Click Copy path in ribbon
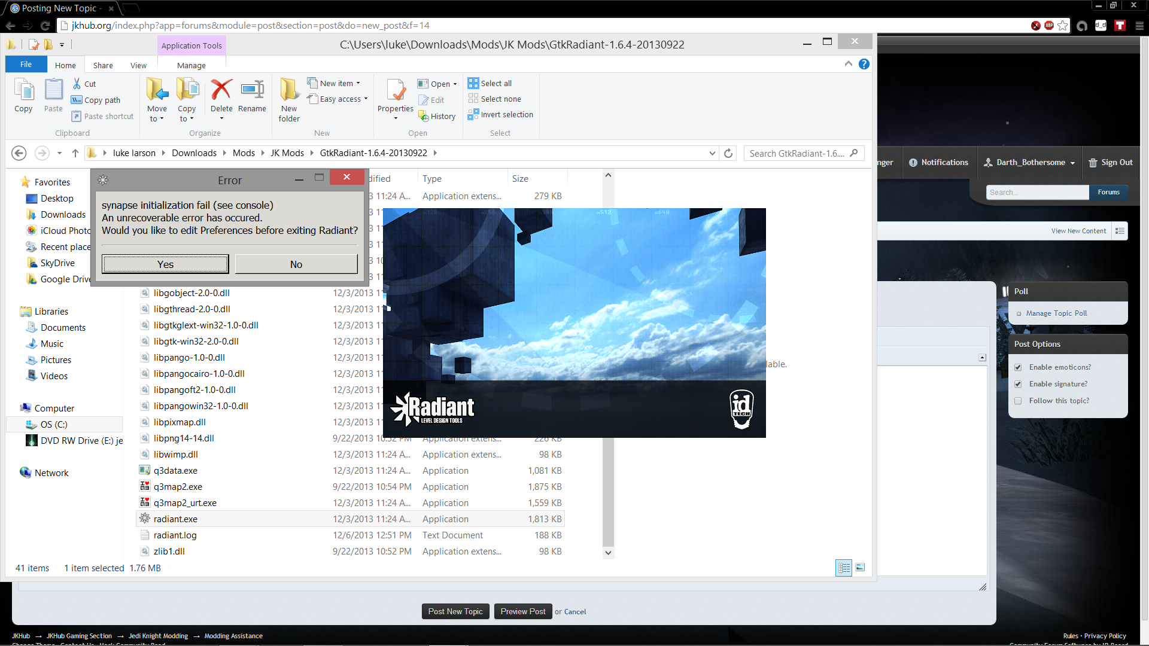Image resolution: width=1149 pixels, height=646 pixels. click(96, 100)
